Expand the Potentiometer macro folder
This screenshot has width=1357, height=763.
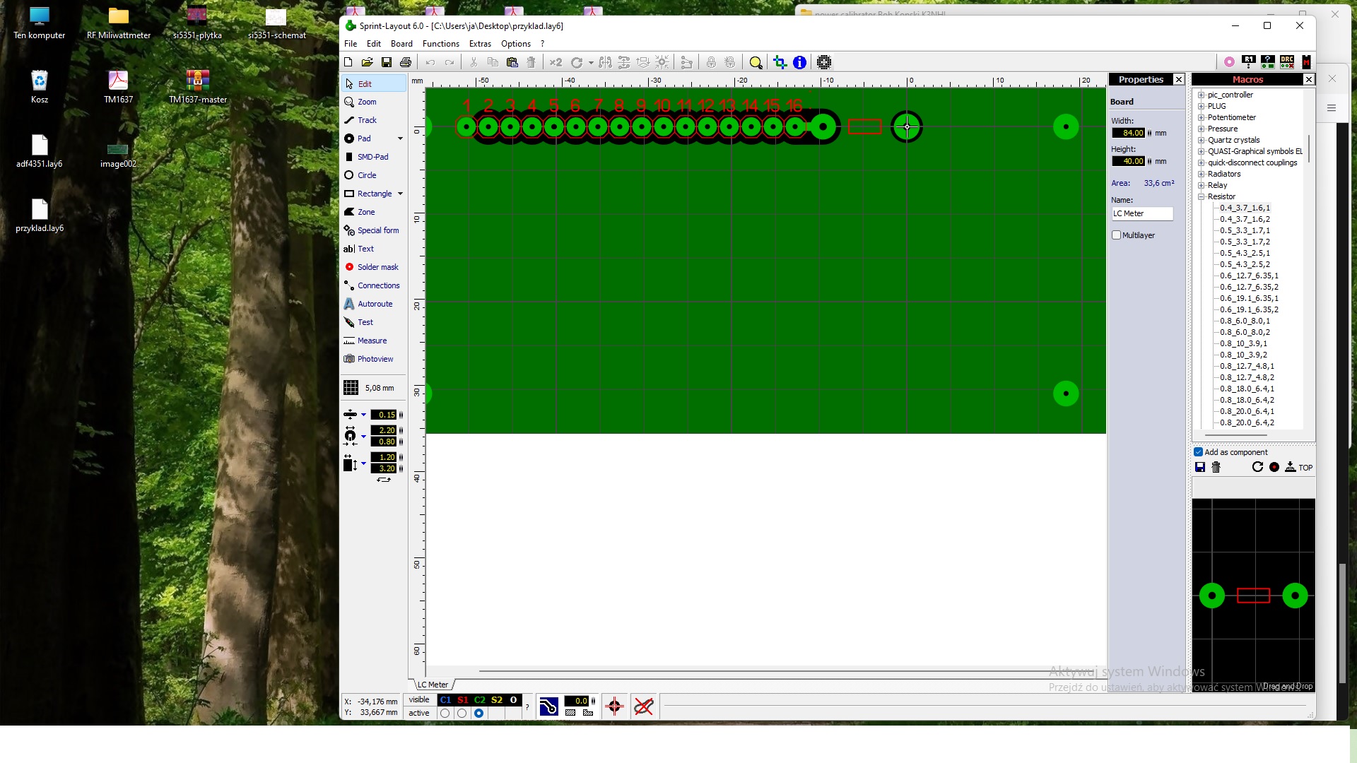[x=1201, y=117]
